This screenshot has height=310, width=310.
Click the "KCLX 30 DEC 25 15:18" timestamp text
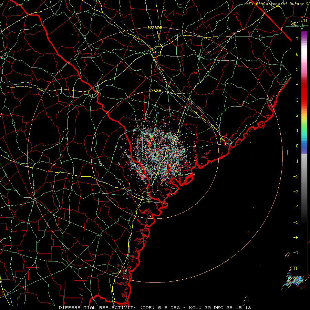(220, 308)
